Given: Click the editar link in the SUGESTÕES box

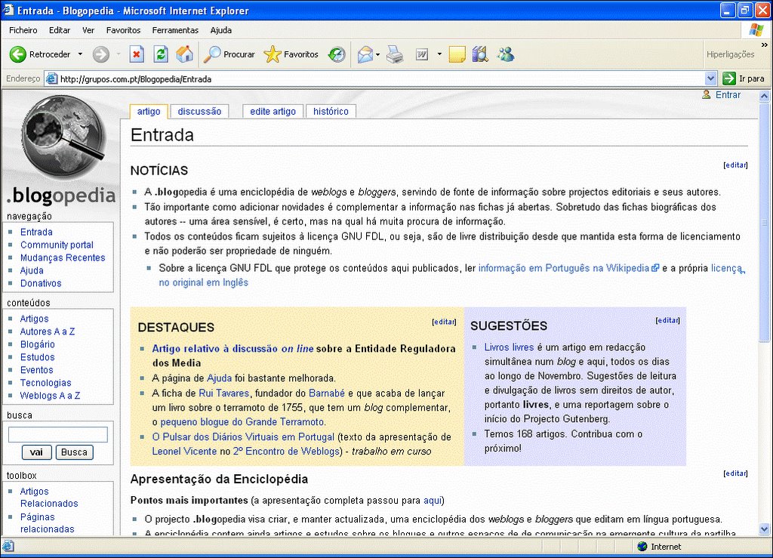Looking at the screenshot, I should pyautogui.click(x=668, y=320).
